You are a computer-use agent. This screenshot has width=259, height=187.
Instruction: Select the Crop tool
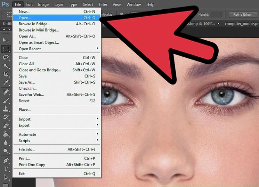point(6,75)
